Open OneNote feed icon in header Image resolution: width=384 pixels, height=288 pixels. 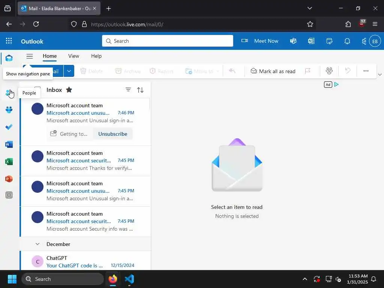pos(311,41)
